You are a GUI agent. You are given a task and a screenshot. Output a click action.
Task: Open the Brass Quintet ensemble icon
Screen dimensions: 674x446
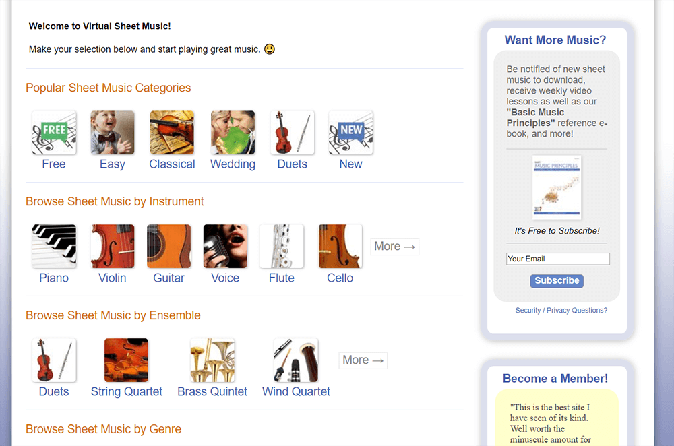[x=212, y=360]
